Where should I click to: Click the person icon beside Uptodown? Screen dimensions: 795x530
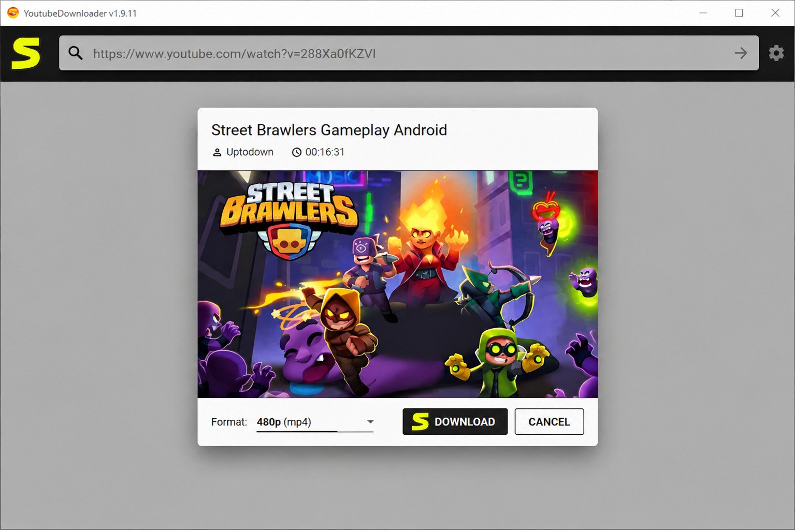click(217, 153)
